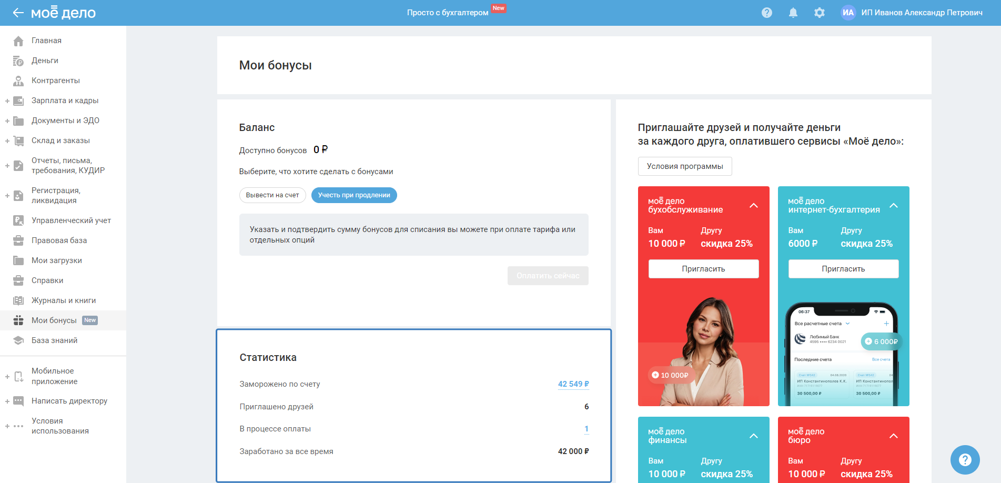Click the back arrow icon in header
The width and height of the screenshot is (1001, 483).
pos(18,13)
